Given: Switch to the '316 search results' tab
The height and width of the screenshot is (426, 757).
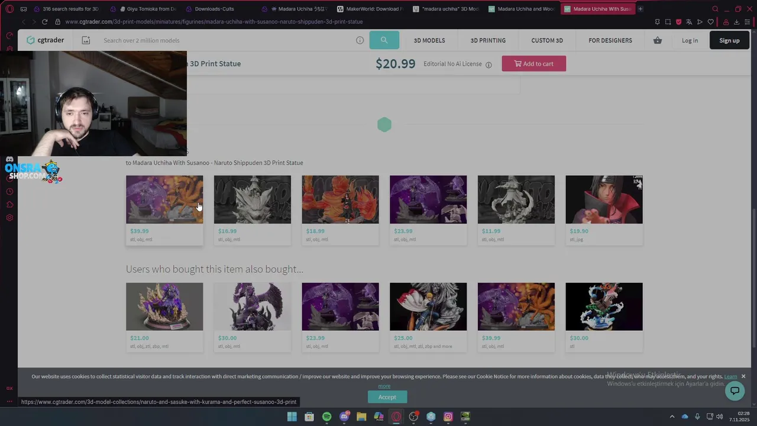Looking at the screenshot, I should click(67, 9).
